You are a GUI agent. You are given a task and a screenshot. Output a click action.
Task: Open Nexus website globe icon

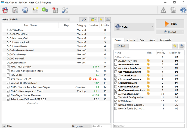[x=25, y=10]
